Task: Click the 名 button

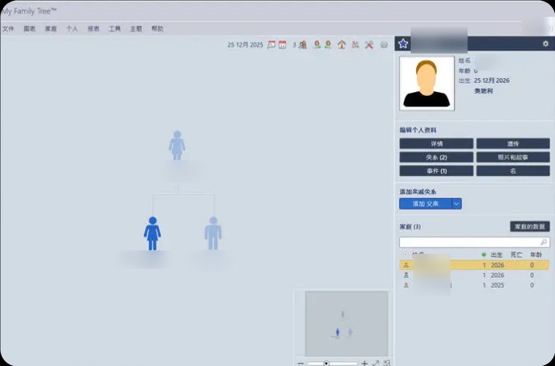Action: 513,171
